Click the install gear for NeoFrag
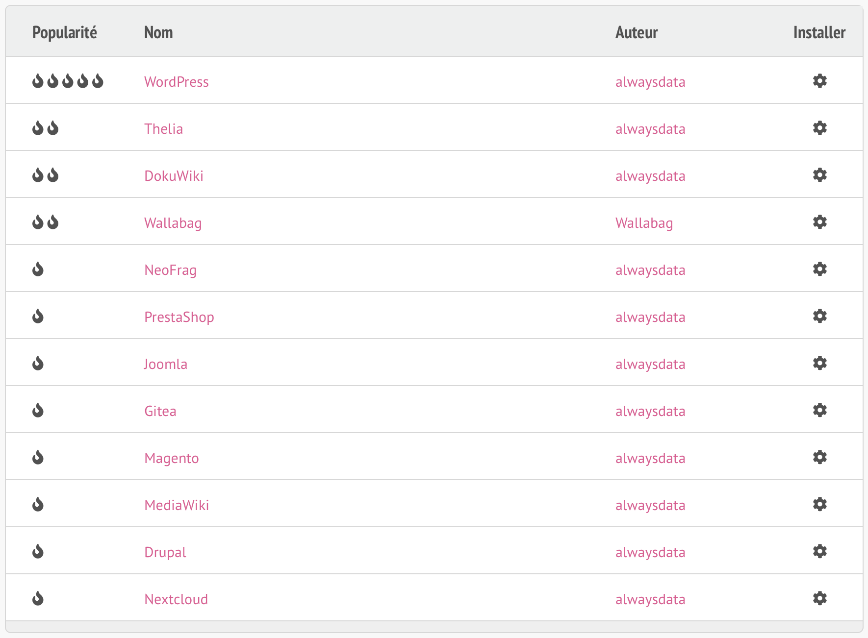Viewport: 868px width, 638px height. 819,269
